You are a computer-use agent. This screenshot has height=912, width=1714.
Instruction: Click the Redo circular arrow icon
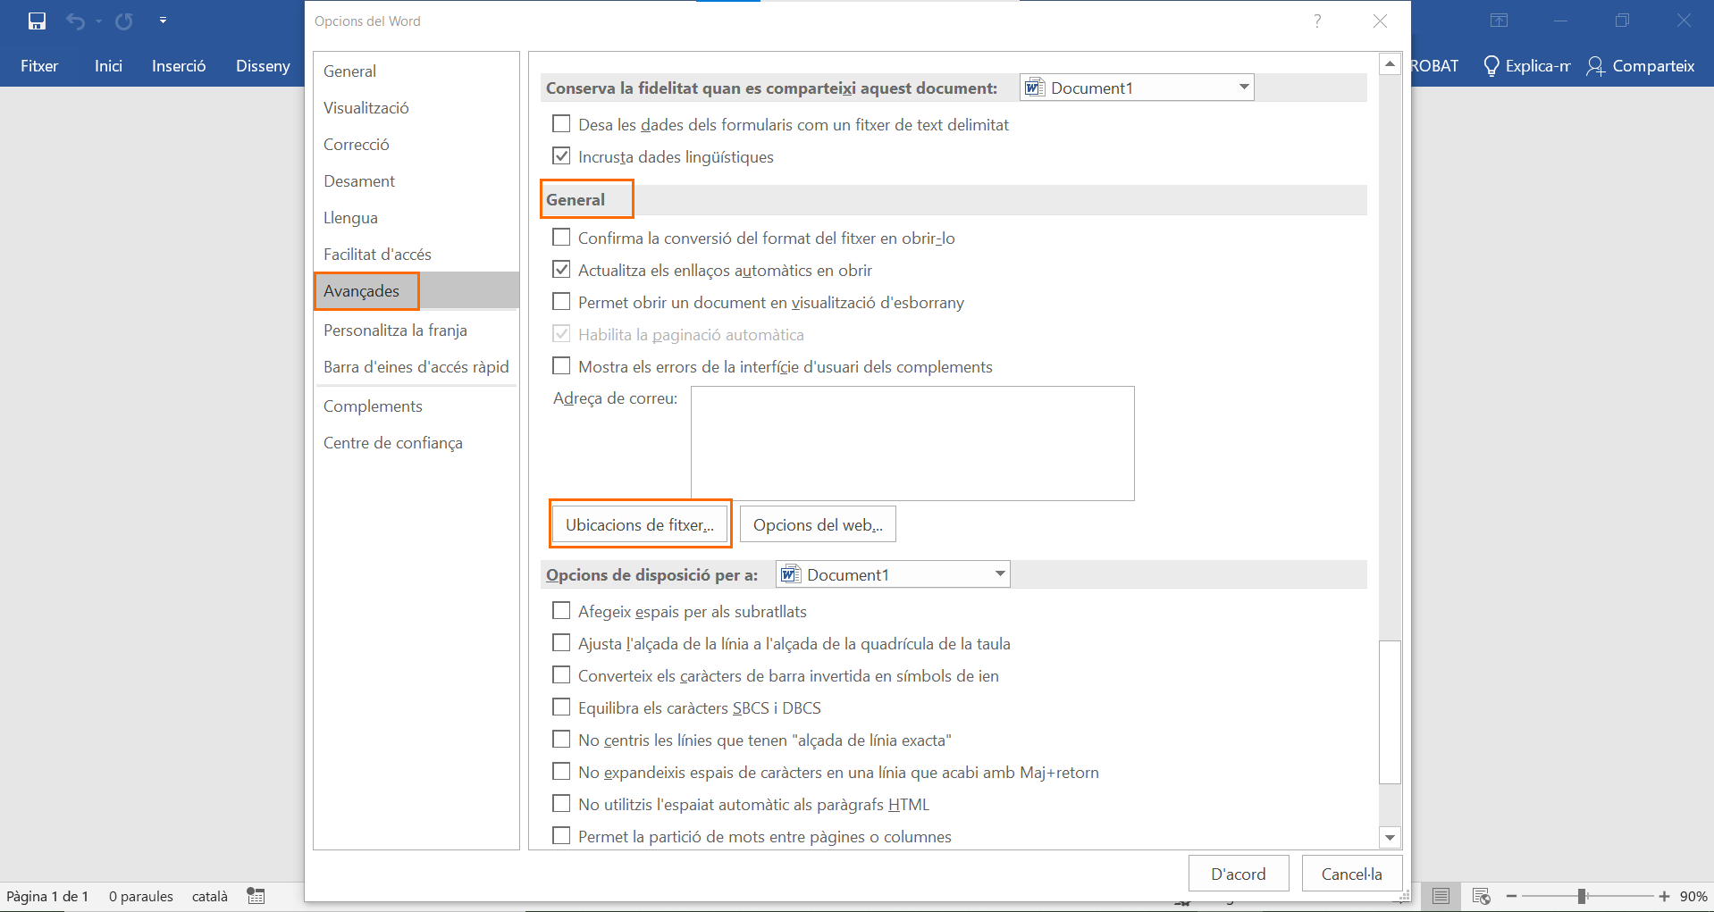pyautogui.click(x=124, y=21)
